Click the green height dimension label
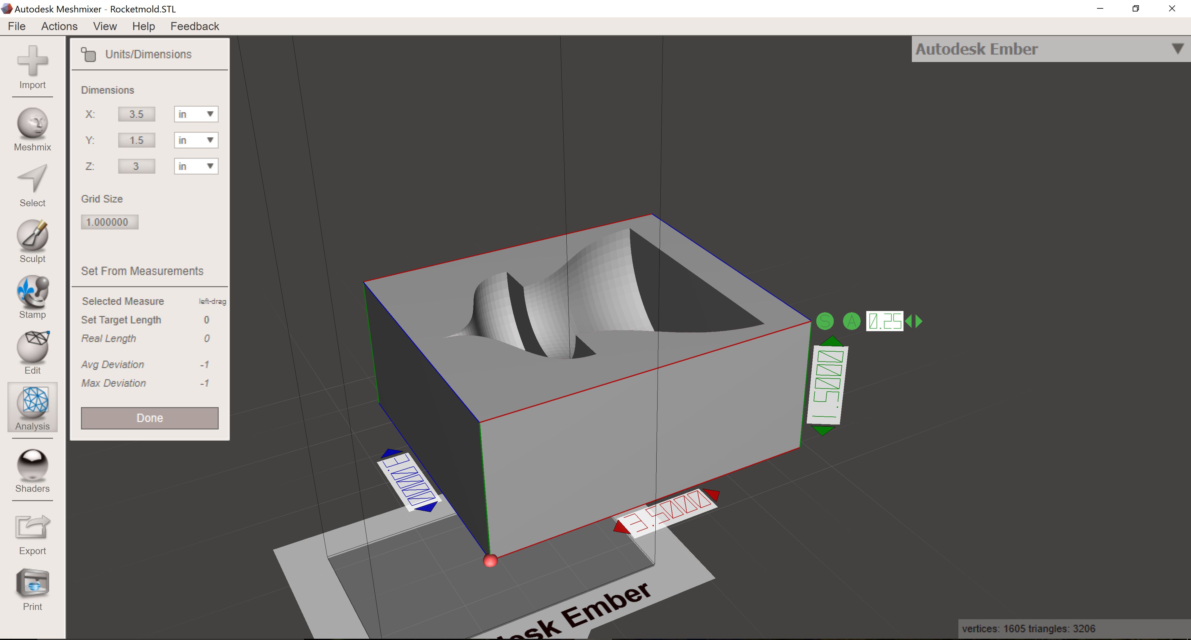Image resolution: width=1191 pixels, height=640 pixels. click(827, 385)
